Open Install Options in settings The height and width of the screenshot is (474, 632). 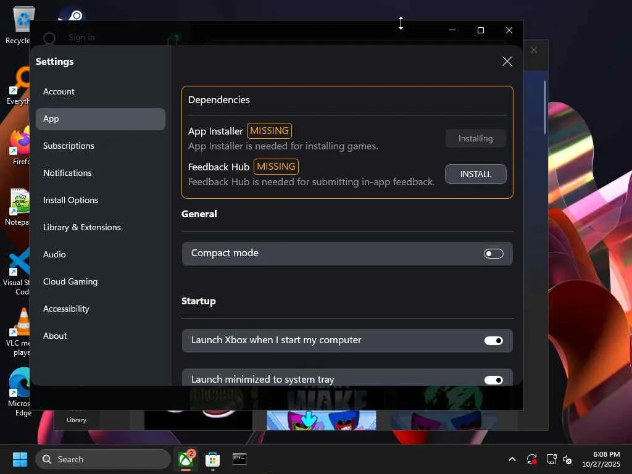click(x=70, y=201)
